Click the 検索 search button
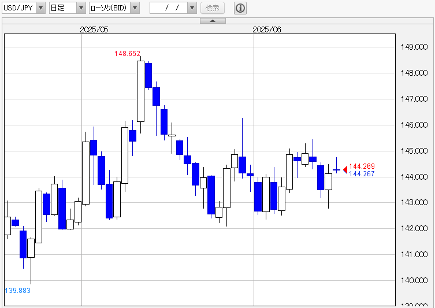Image resolution: width=435 pixels, height=308 pixels. [x=213, y=8]
